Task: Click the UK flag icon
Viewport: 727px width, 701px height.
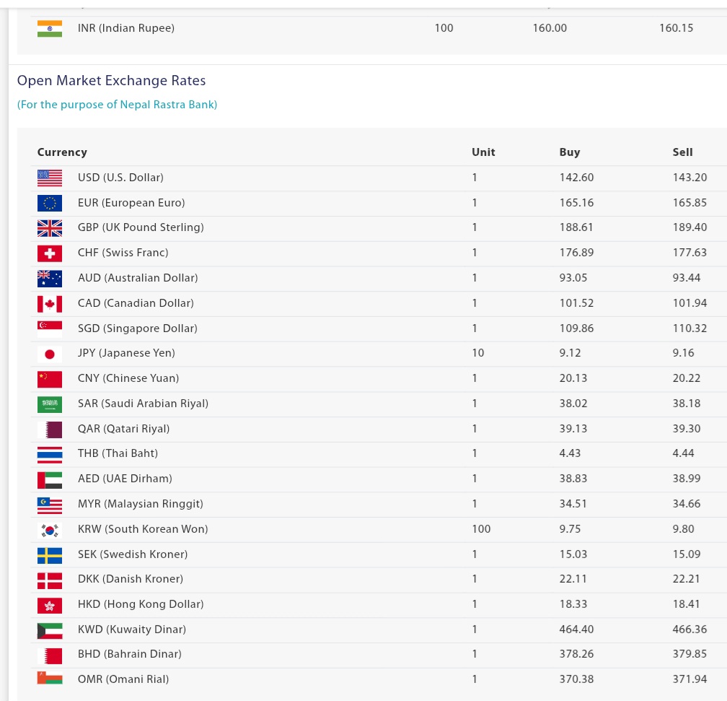Action: (50, 228)
